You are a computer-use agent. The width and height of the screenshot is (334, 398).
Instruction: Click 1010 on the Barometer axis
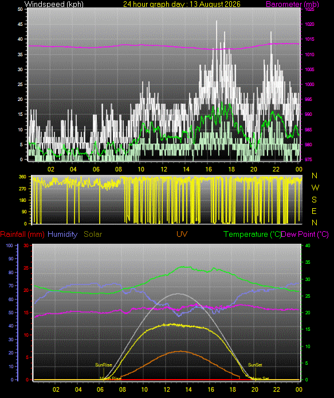click(x=309, y=54)
